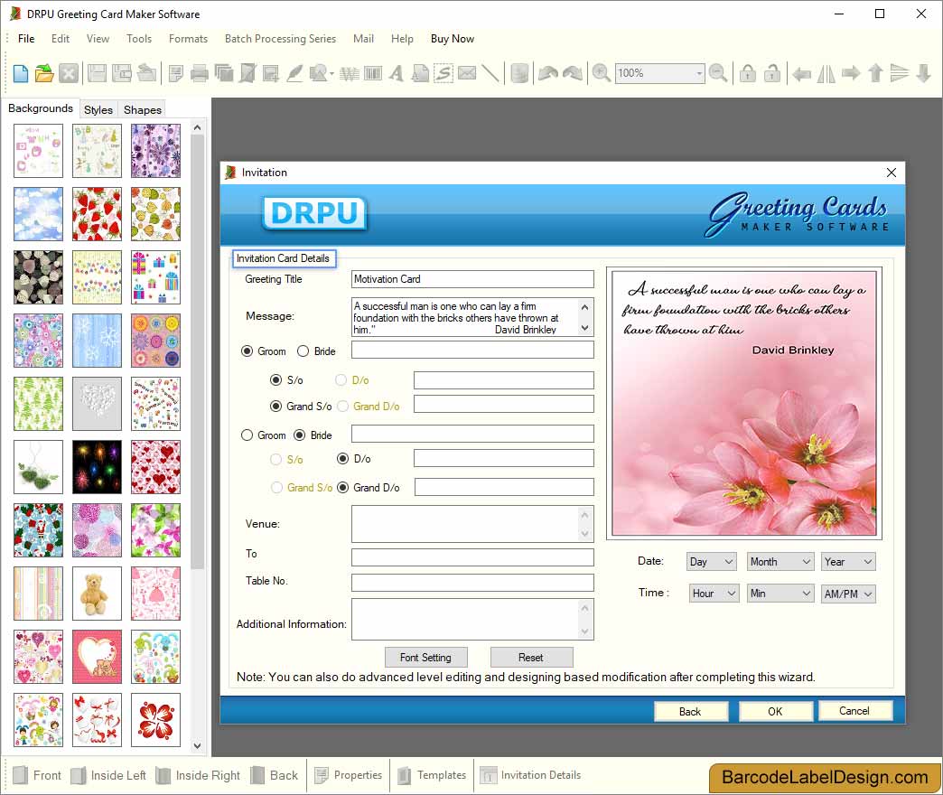Select the currently checked Groom radio button
Image resolution: width=943 pixels, height=795 pixels.
pyautogui.click(x=247, y=351)
